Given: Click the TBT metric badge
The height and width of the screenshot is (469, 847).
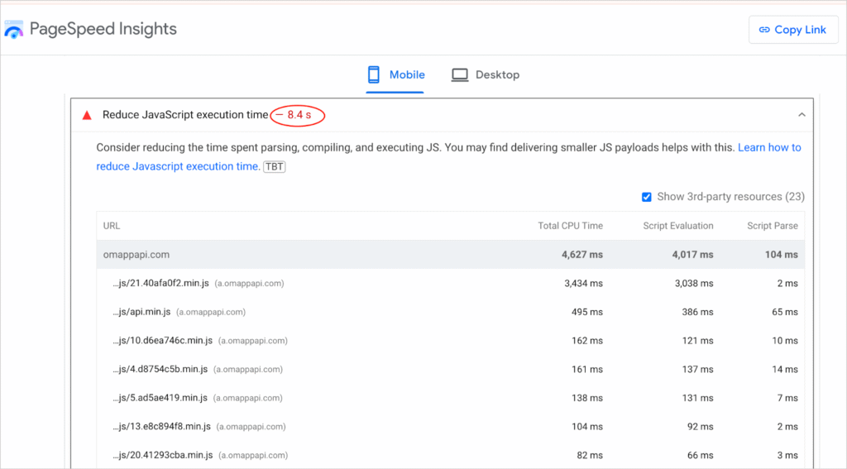Looking at the screenshot, I should (x=275, y=166).
